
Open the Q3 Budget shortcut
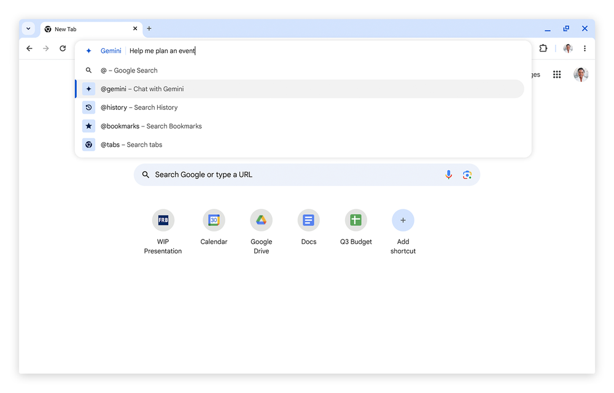356,227
